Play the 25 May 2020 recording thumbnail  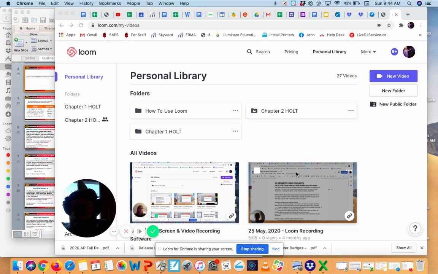tap(303, 193)
